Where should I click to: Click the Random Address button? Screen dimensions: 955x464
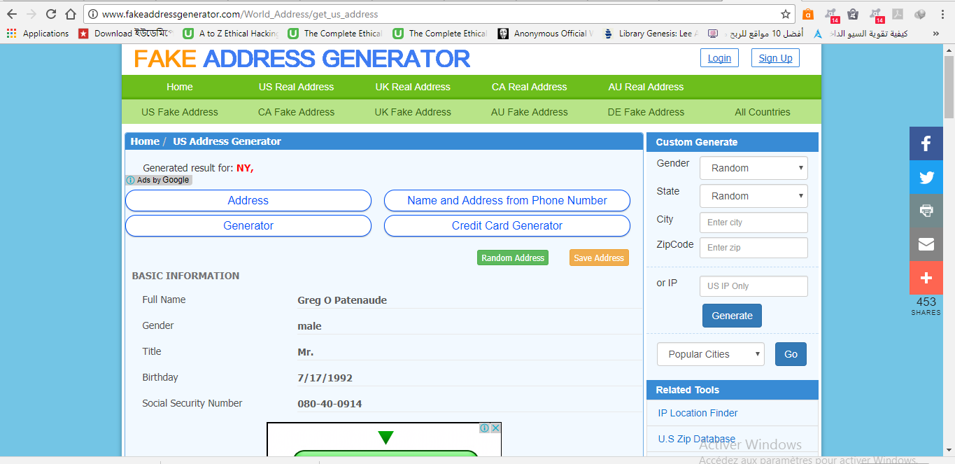point(513,258)
